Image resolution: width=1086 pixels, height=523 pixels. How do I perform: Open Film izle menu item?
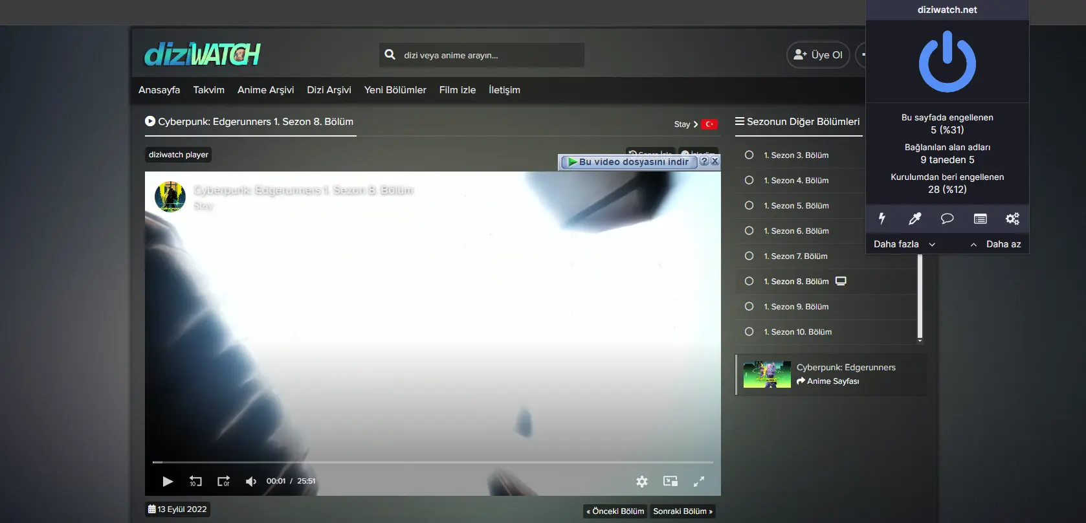[x=457, y=90]
